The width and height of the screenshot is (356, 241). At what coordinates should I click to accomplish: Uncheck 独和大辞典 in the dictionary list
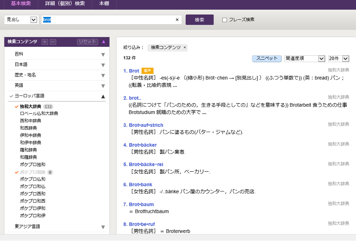coord(17,106)
